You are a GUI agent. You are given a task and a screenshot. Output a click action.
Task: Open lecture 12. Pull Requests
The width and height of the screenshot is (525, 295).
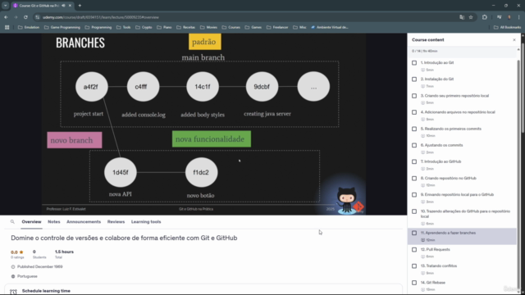click(462, 253)
